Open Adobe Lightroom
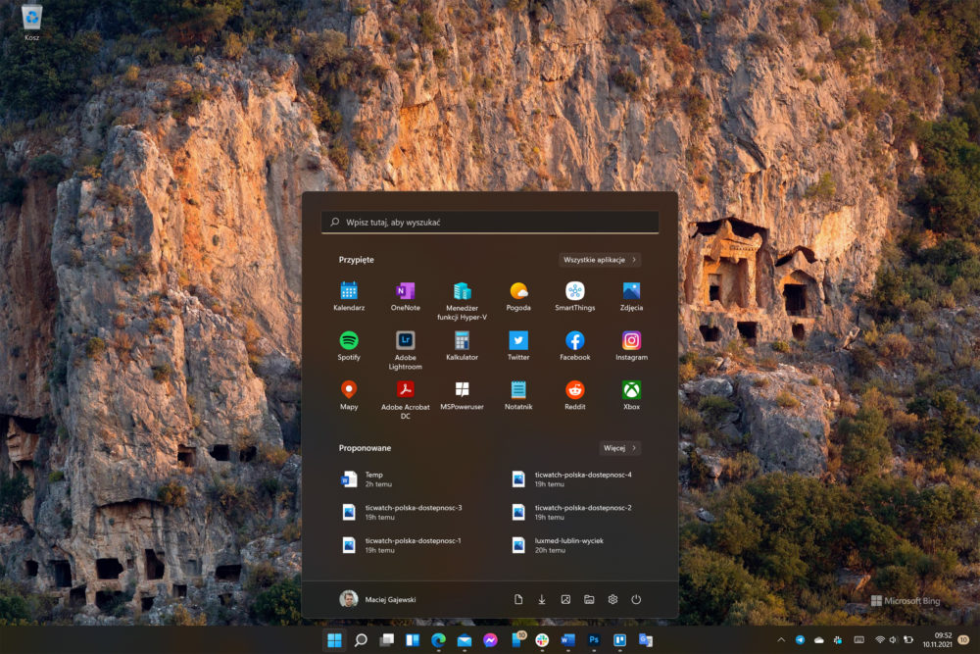 click(405, 350)
